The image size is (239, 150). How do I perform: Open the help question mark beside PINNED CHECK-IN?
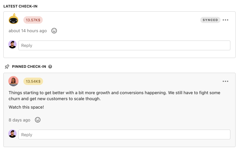pyautogui.click(x=50, y=67)
